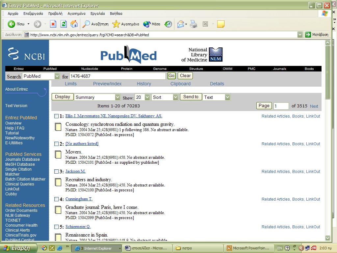Image resolution: width=337 pixels, height=253 pixels.
Task: Click the Mail envelope icon
Action: point(181,24)
